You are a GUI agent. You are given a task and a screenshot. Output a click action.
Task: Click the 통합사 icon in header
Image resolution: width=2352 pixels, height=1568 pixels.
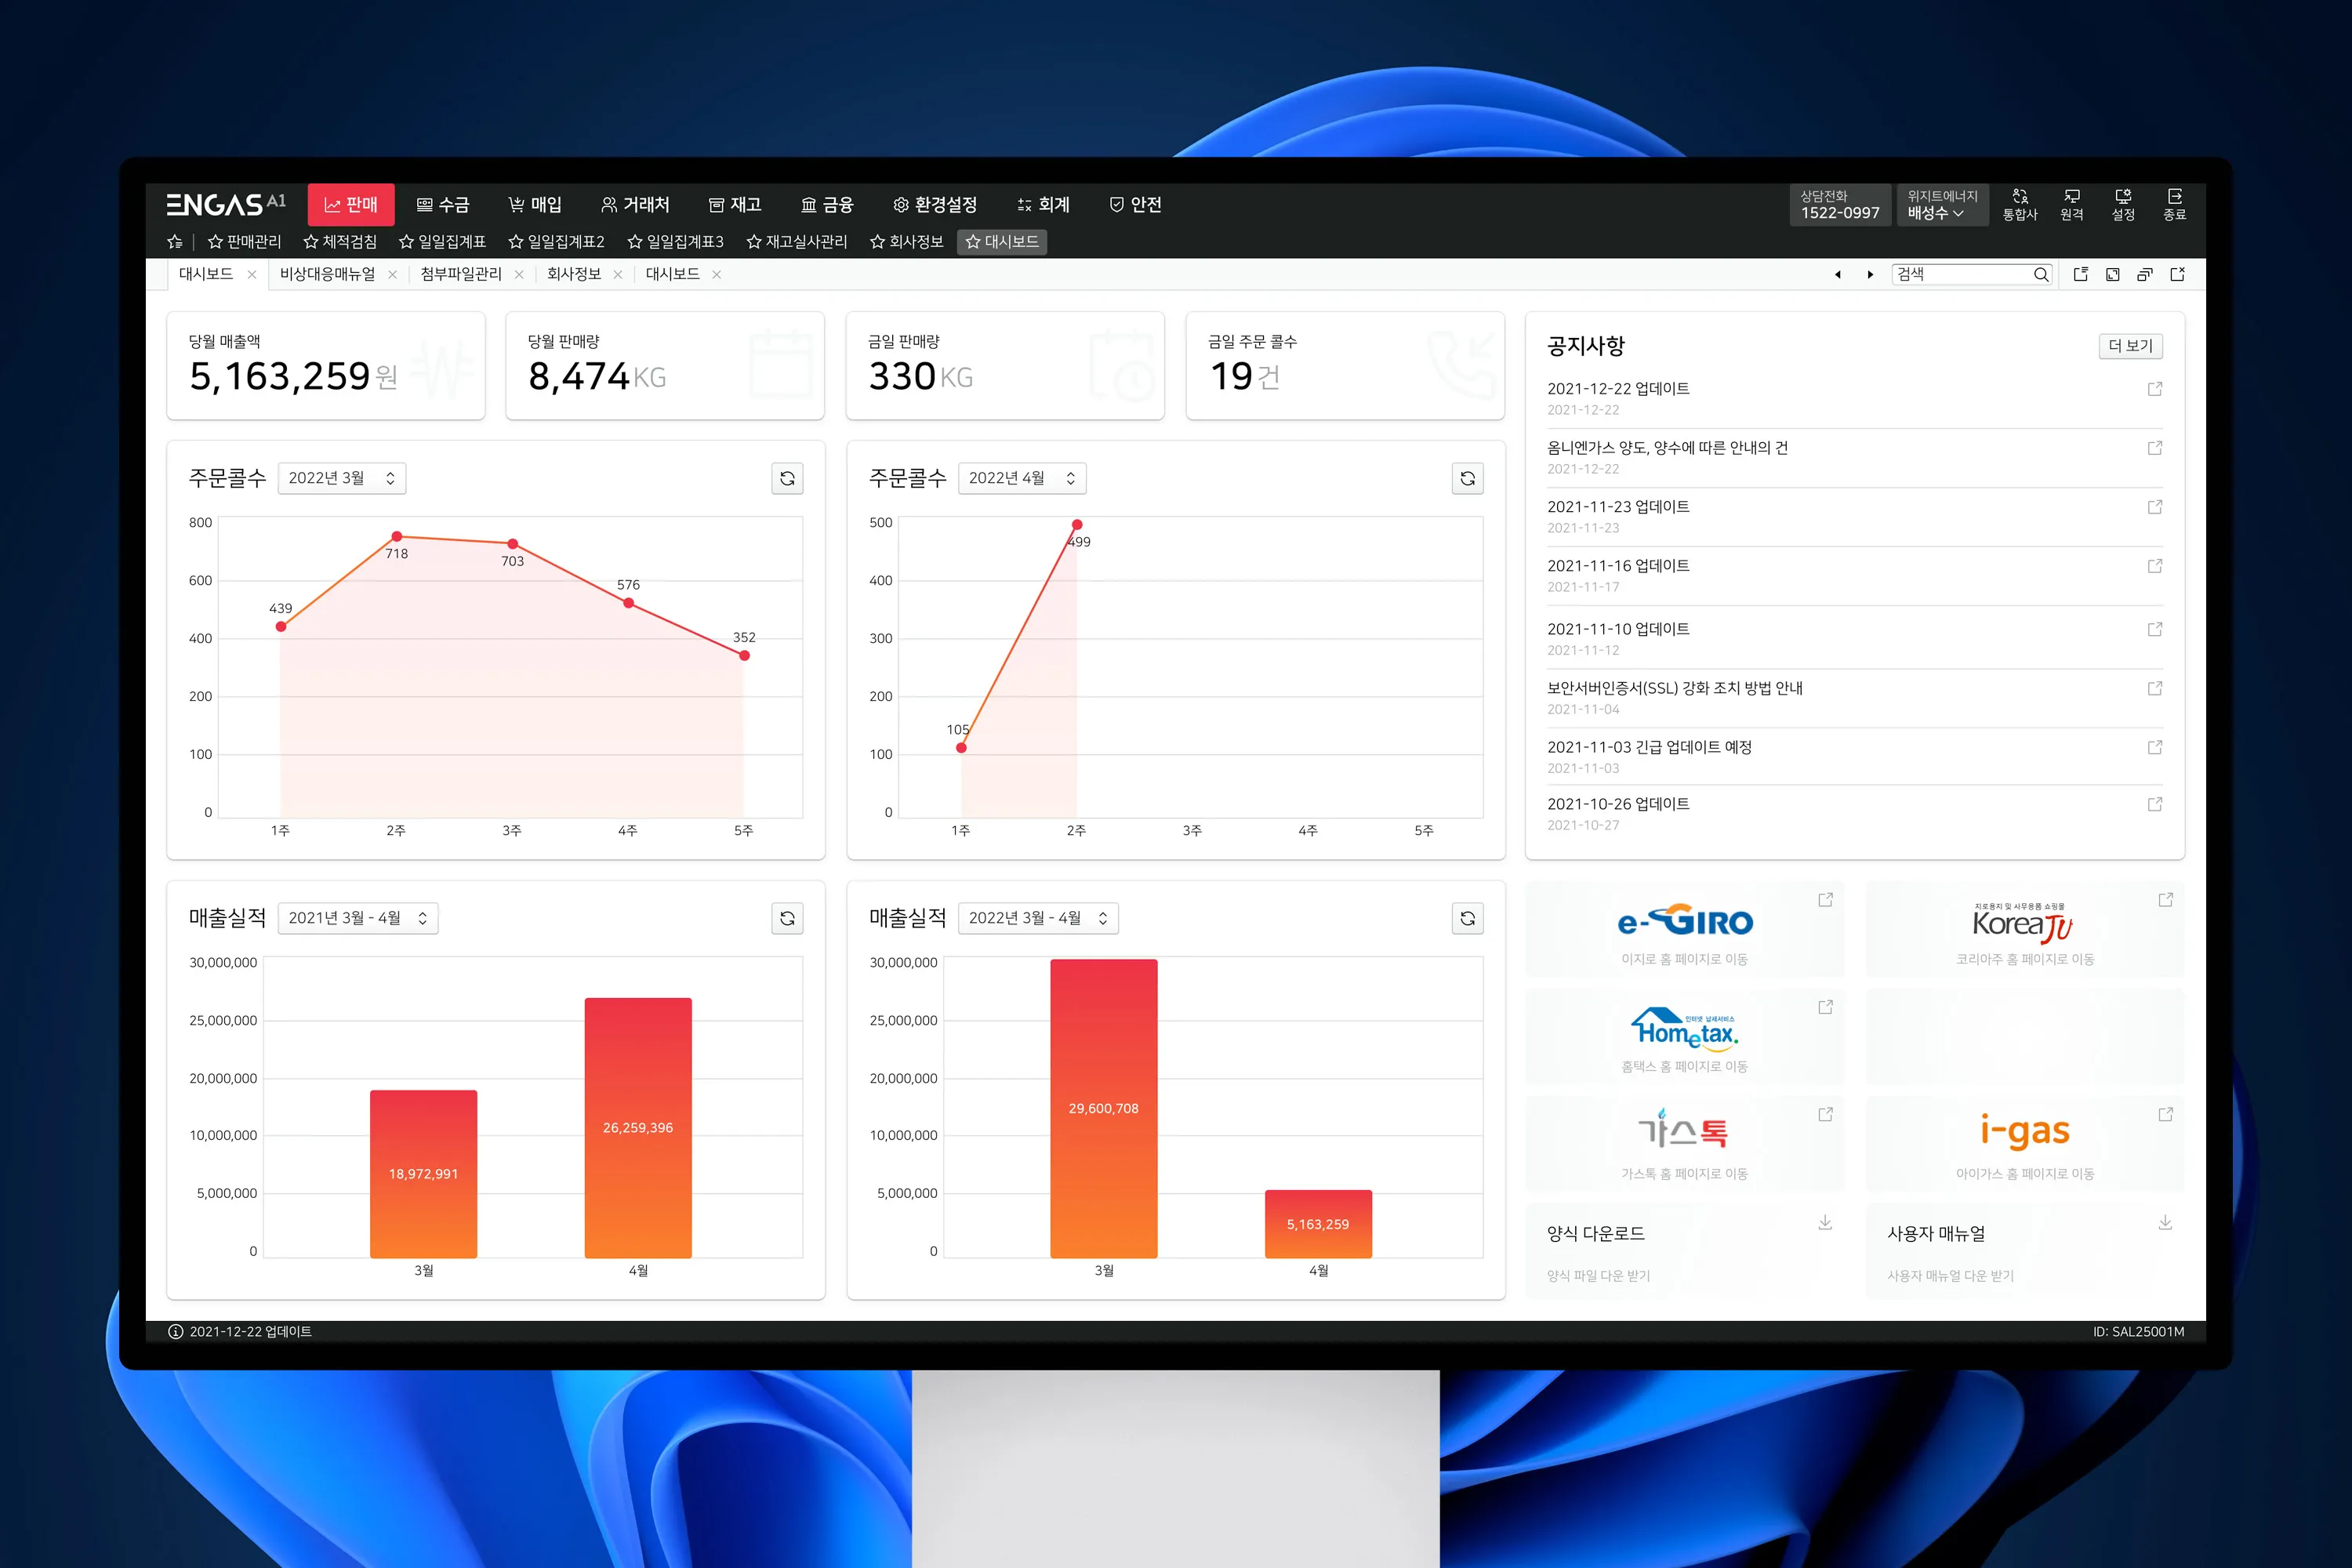[x=2019, y=204]
